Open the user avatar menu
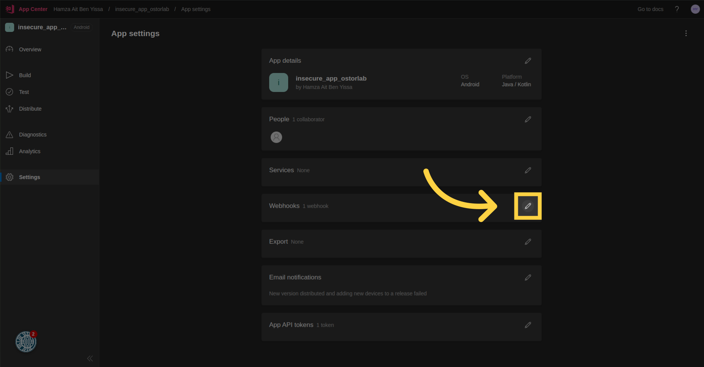The image size is (704, 367). [x=695, y=9]
